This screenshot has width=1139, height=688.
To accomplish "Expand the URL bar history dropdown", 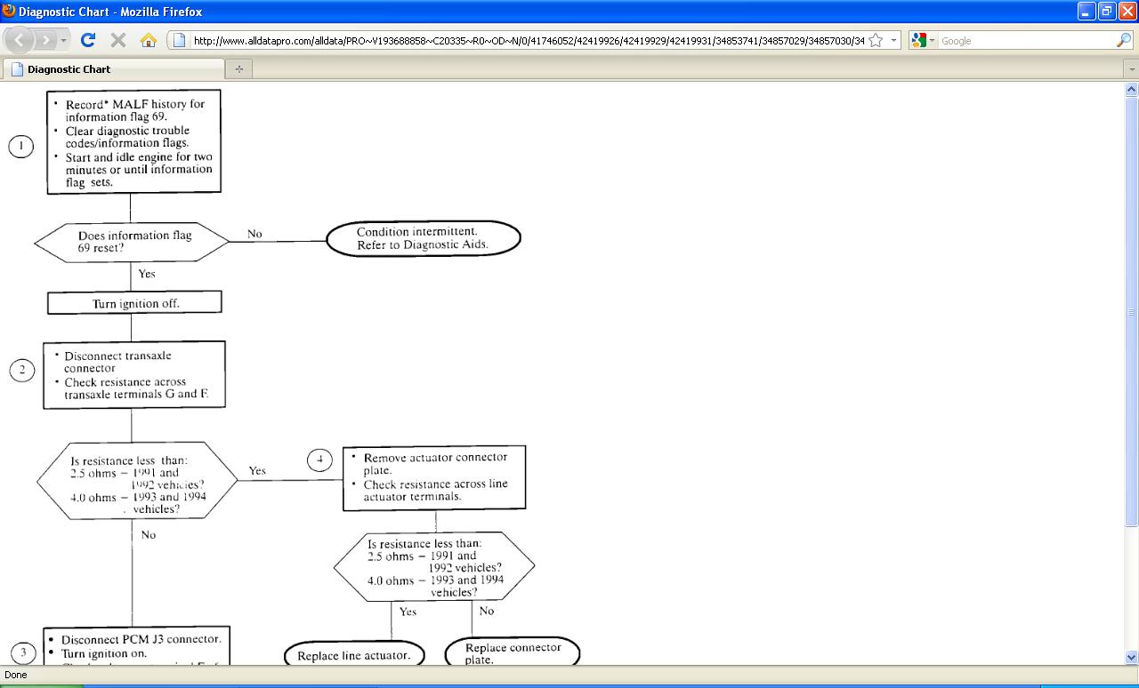I will 893,40.
